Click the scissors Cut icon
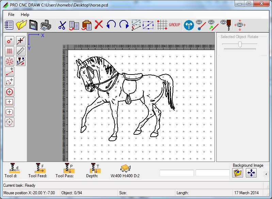The image size is (272, 199). [62, 25]
